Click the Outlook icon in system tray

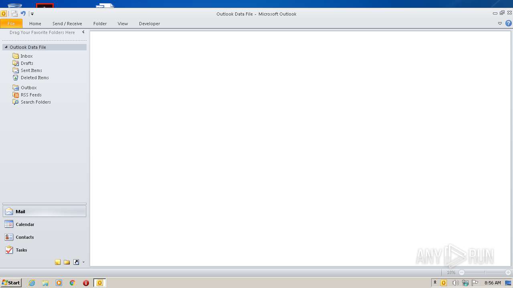pos(444,283)
